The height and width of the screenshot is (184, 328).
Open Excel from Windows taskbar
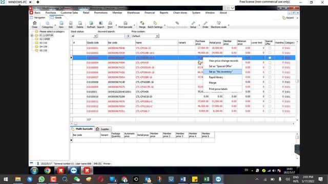pyautogui.click(x=206, y=179)
